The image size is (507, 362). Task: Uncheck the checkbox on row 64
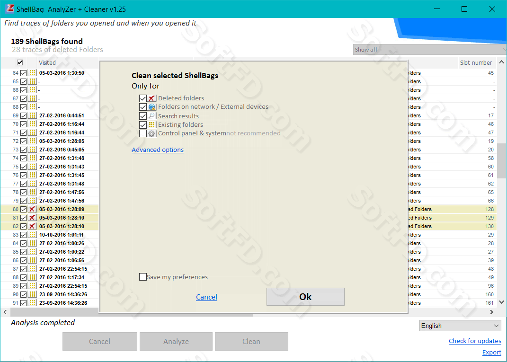click(x=23, y=73)
